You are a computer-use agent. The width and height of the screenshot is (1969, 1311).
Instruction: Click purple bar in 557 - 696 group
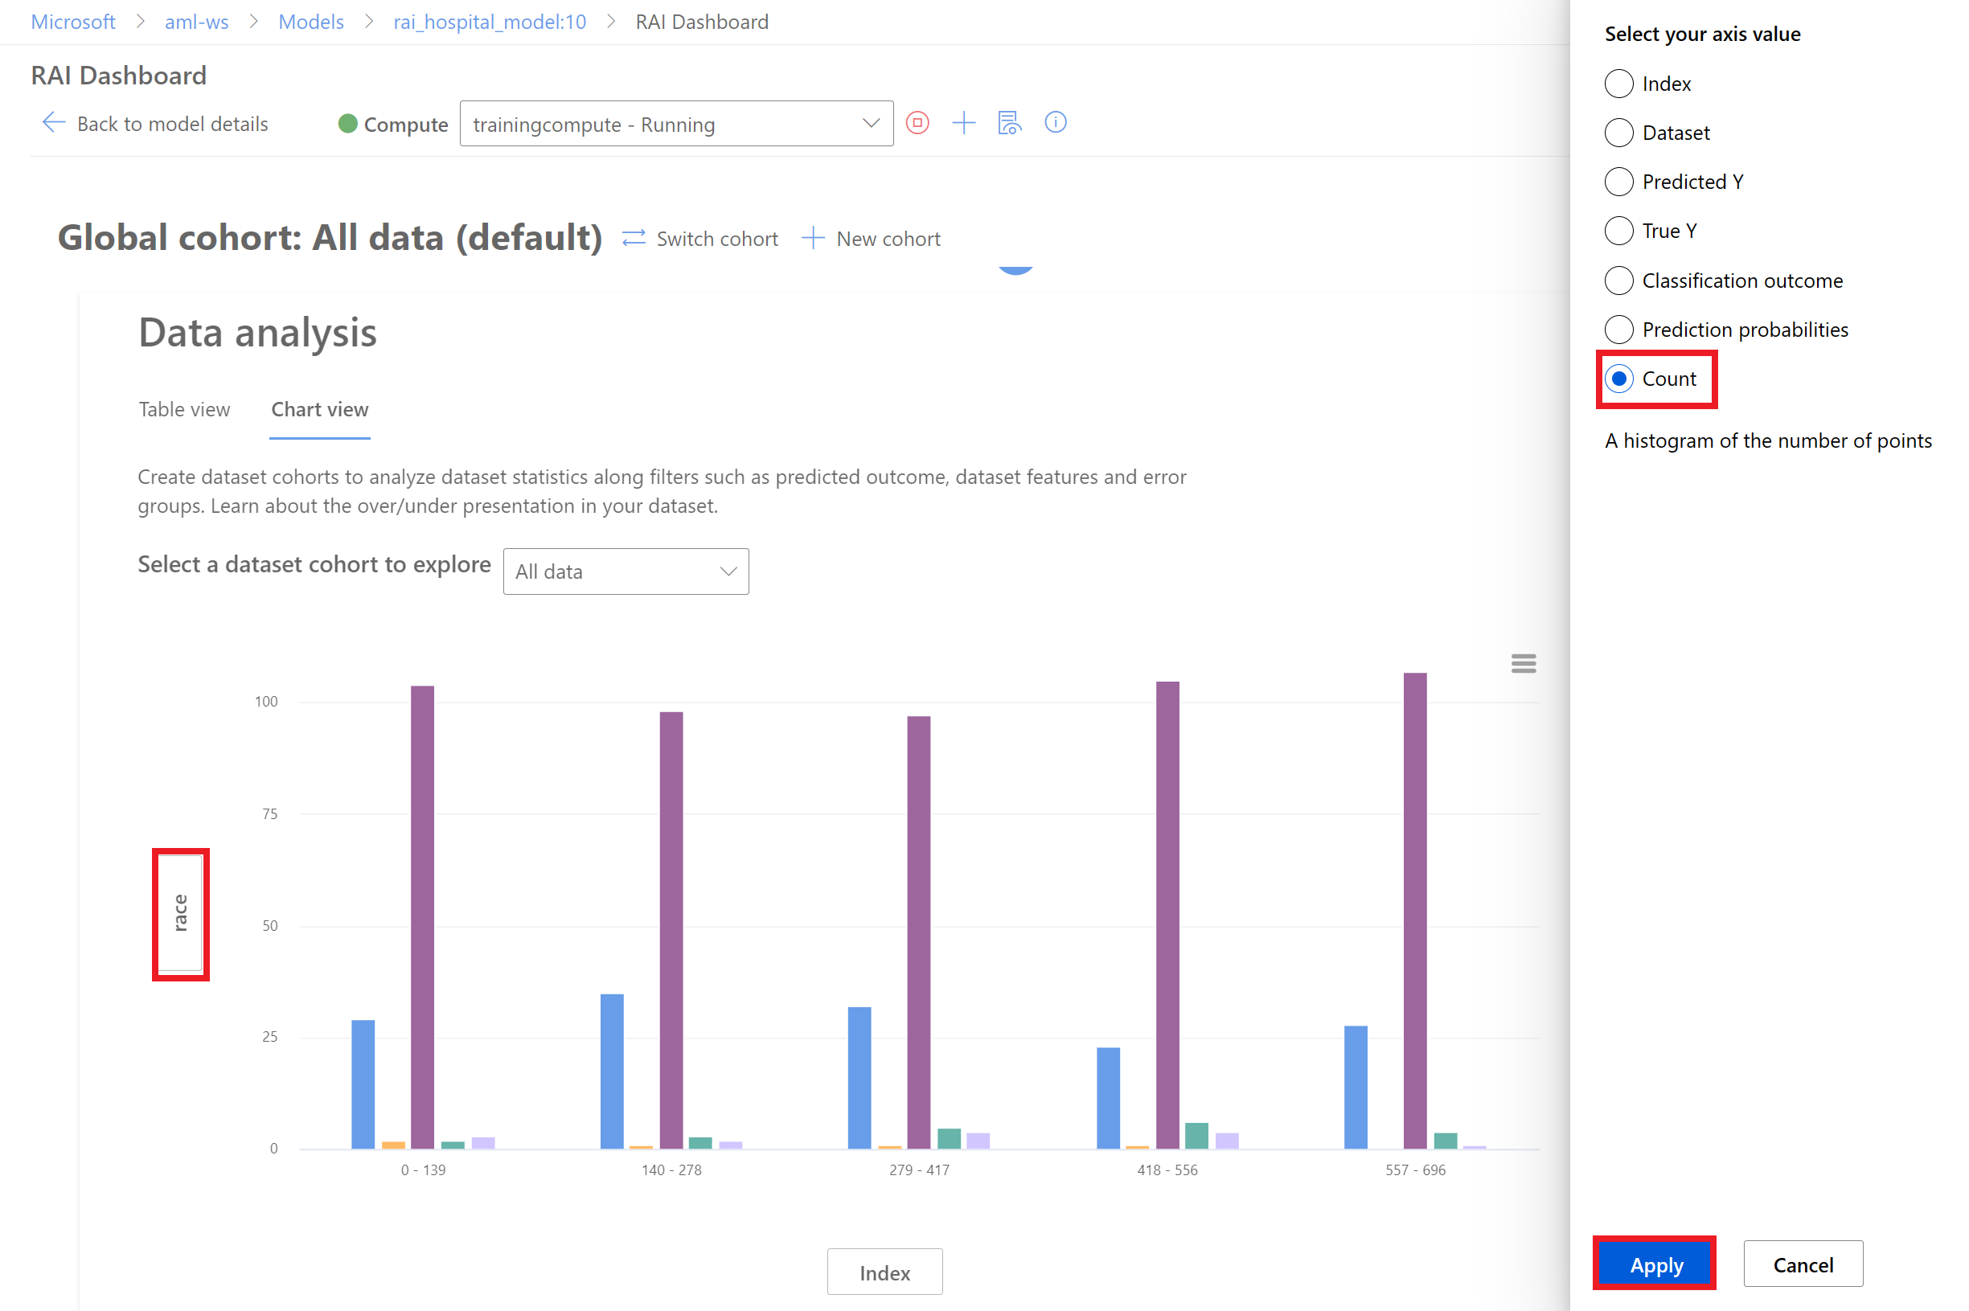coord(1415,911)
